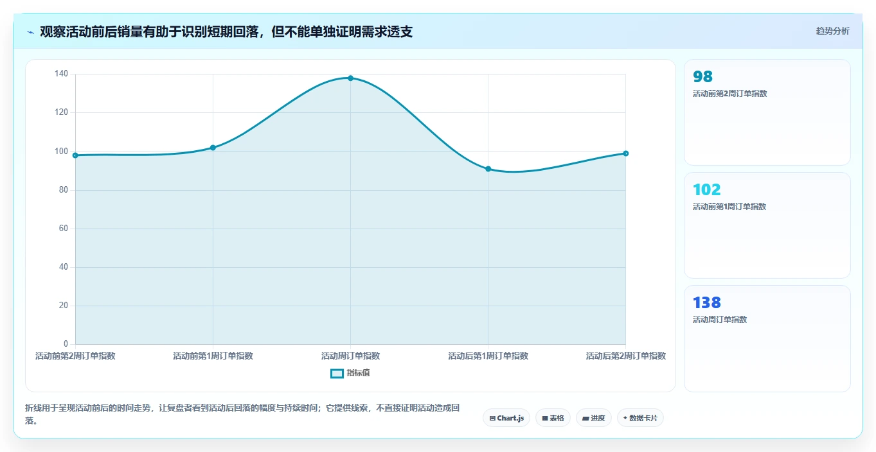Screen dimensions: 876x452
Task: Click the data point for 活动前第1周订单指数
Action: 213,148
